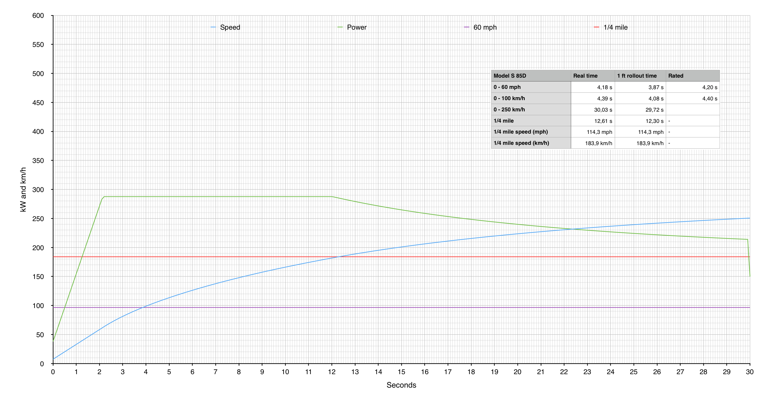Click the green Power legend line swatch
This screenshot has width=771, height=412.
coord(340,27)
